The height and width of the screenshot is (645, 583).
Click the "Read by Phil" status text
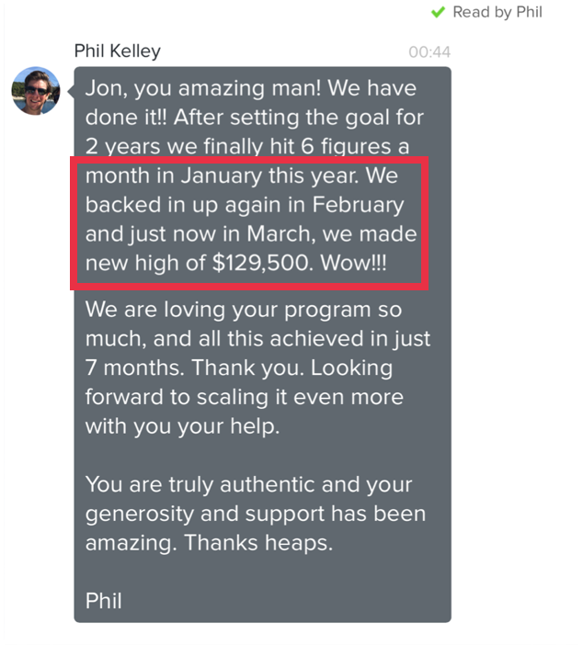[497, 12]
